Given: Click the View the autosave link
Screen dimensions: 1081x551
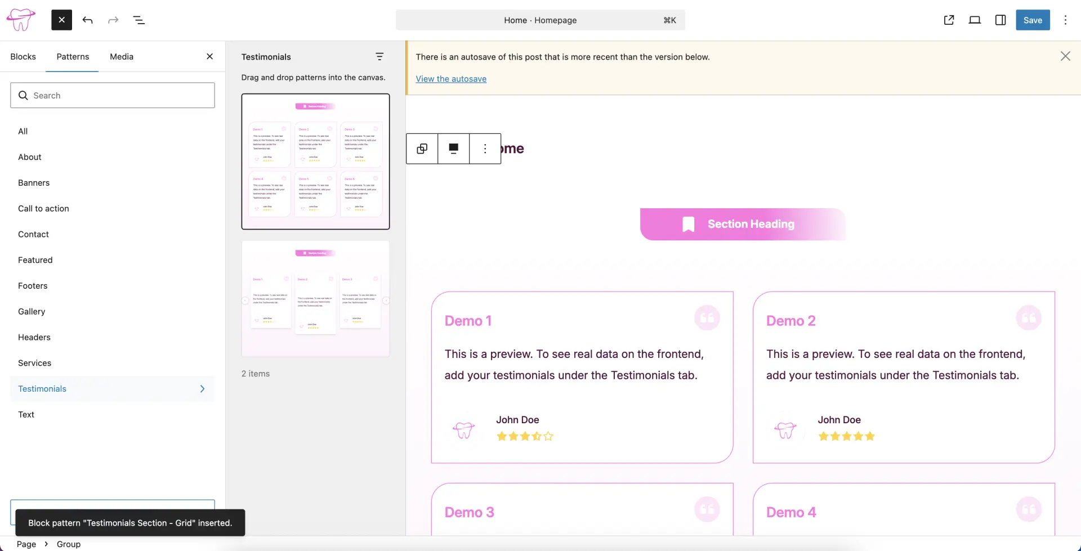Looking at the screenshot, I should 451,79.
